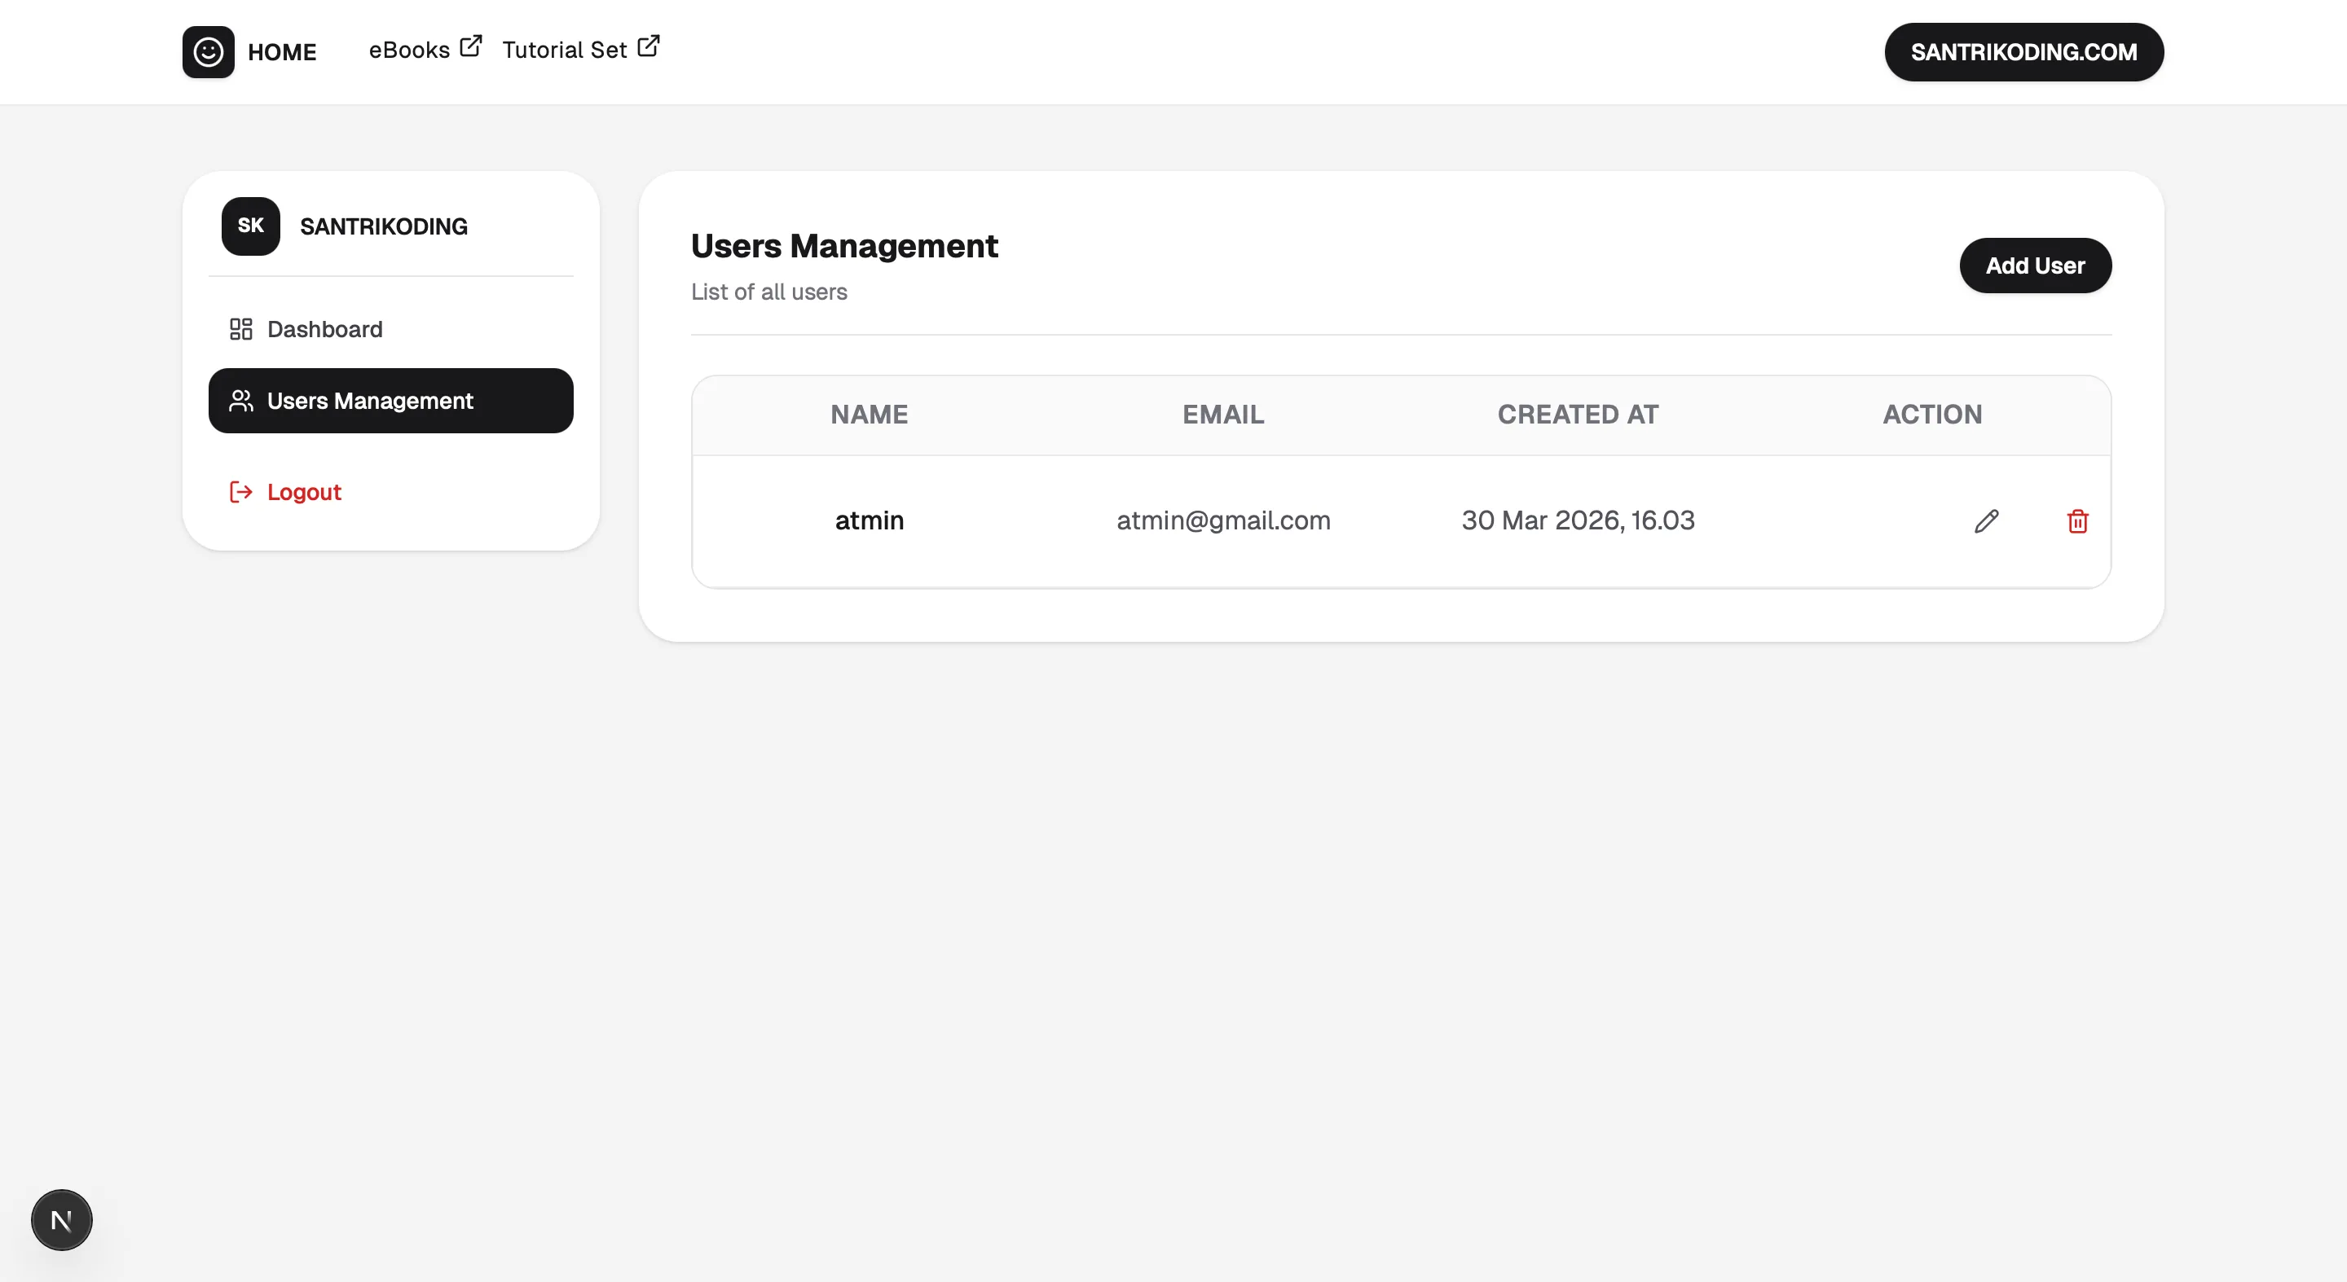The height and width of the screenshot is (1282, 2347).
Task: Edit user atmin with pencil icon
Action: click(1986, 520)
